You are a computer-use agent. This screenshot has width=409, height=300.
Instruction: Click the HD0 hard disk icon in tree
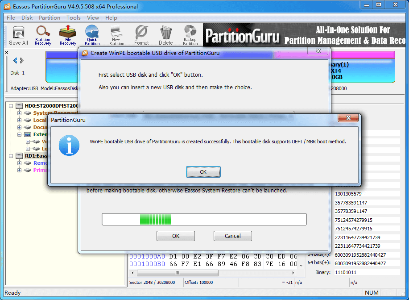click(19, 106)
